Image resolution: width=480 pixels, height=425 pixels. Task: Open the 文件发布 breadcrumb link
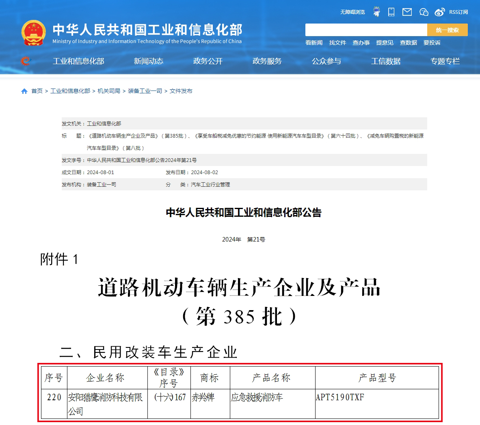coord(182,91)
